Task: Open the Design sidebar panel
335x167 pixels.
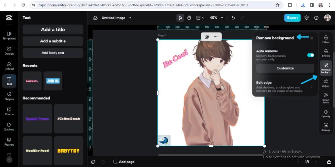Action: (9, 51)
